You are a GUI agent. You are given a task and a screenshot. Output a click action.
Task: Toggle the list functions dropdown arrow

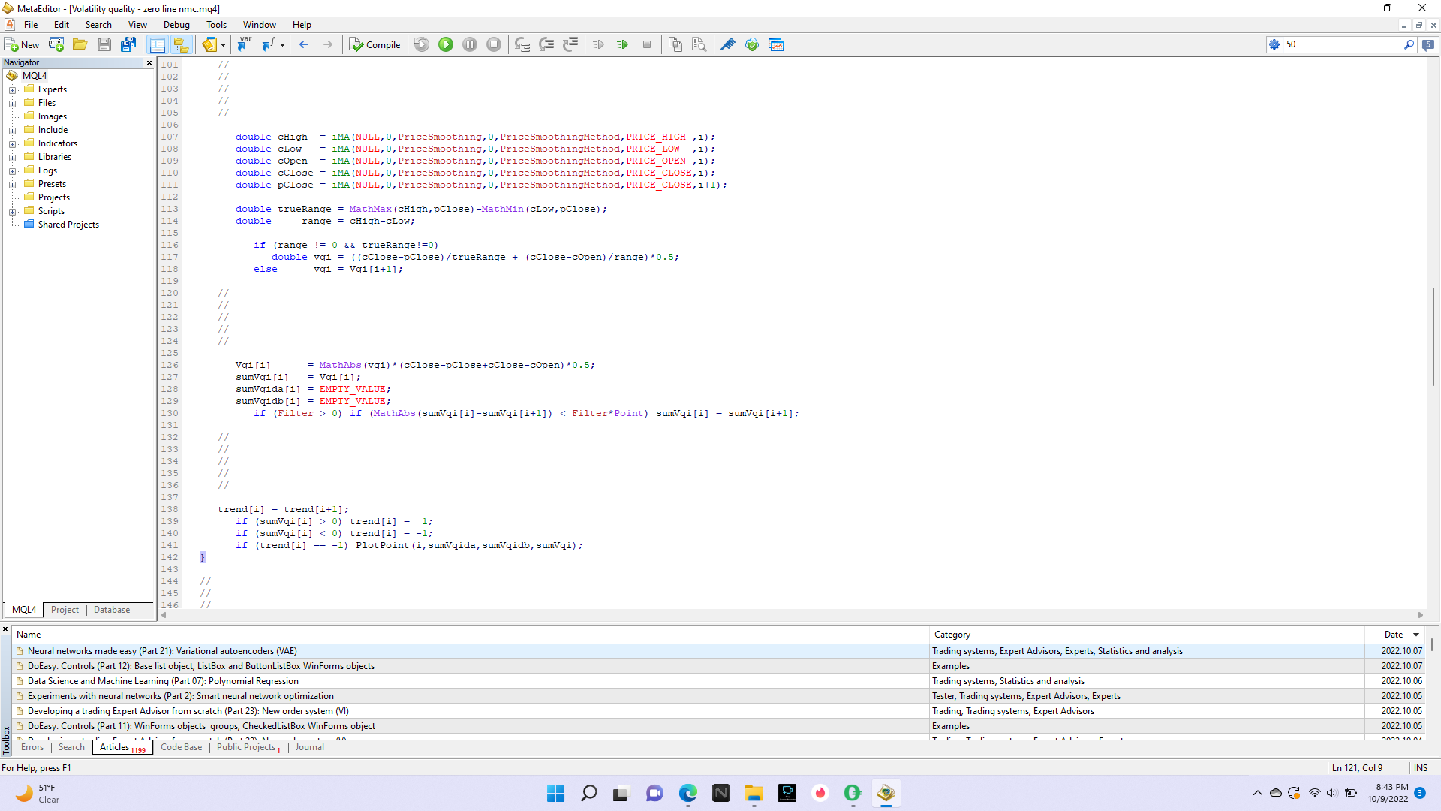282,44
